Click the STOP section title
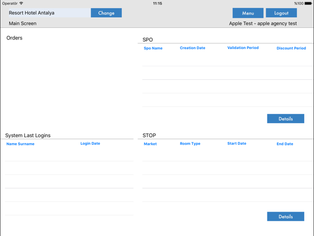Screen dimensions: 314x236 (149, 136)
